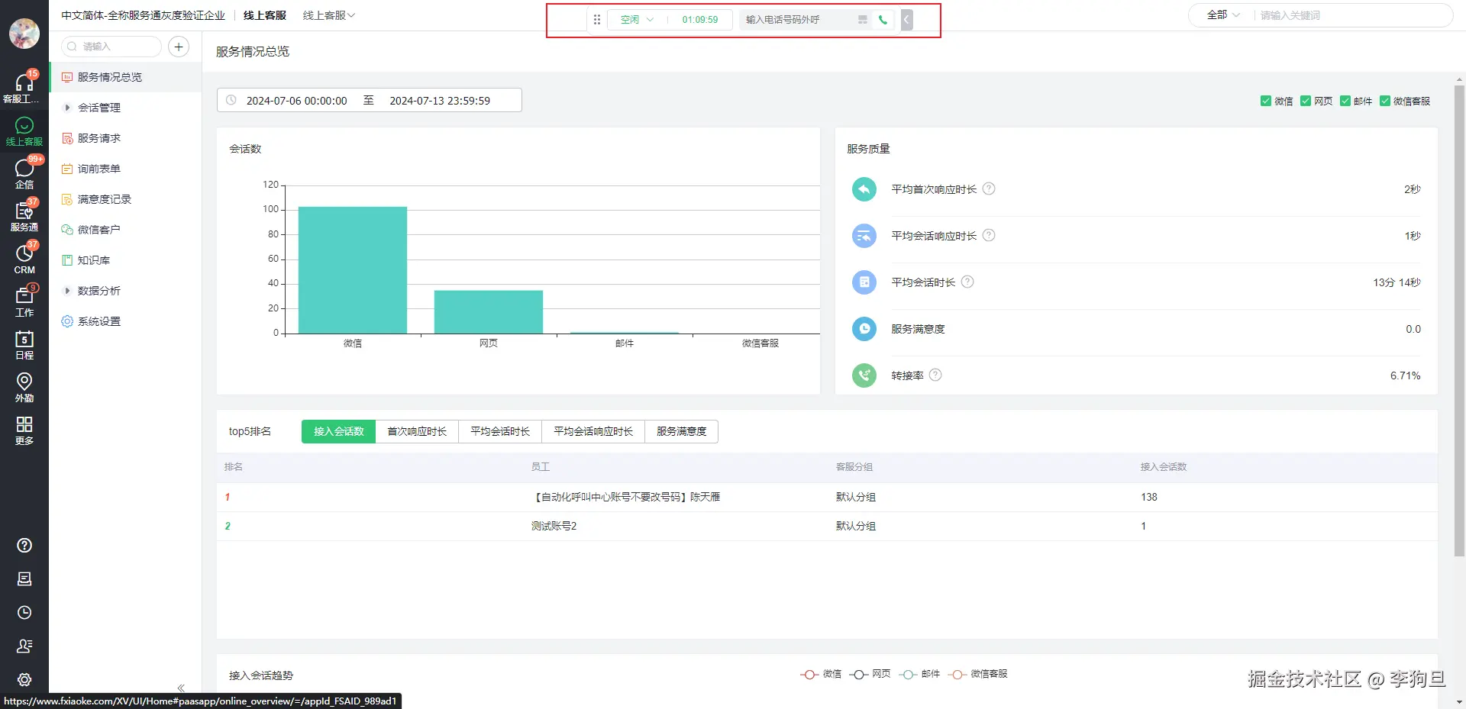Click the 平均首次响应时长 reply arrow icon

coord(864,189)
